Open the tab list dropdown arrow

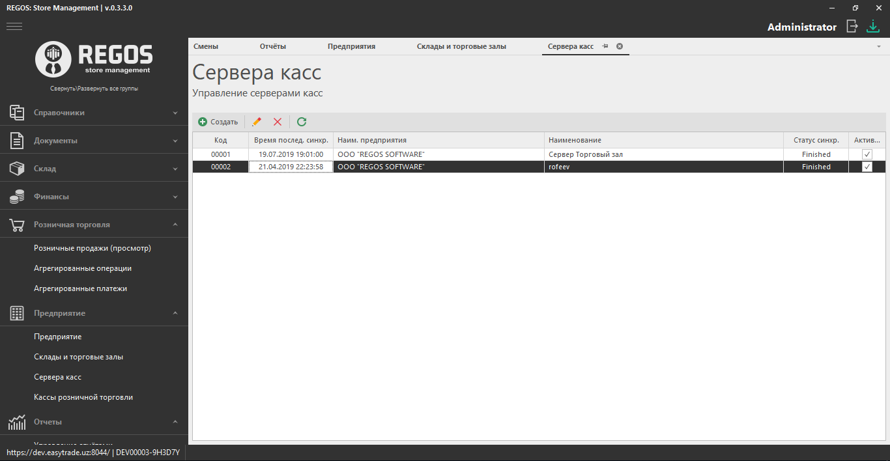coord(879,47)
